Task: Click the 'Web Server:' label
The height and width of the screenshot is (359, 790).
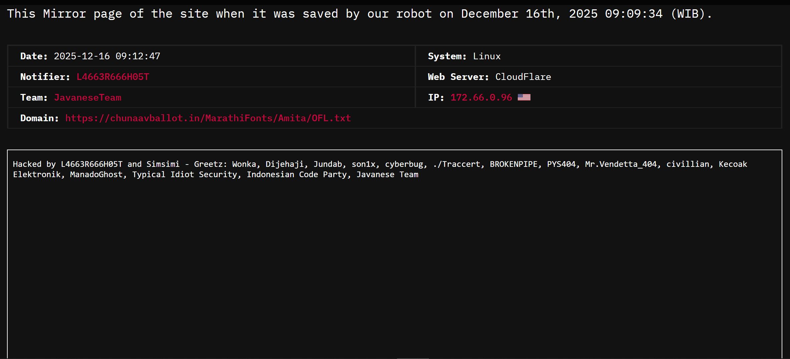Action: tap(458, 77)
